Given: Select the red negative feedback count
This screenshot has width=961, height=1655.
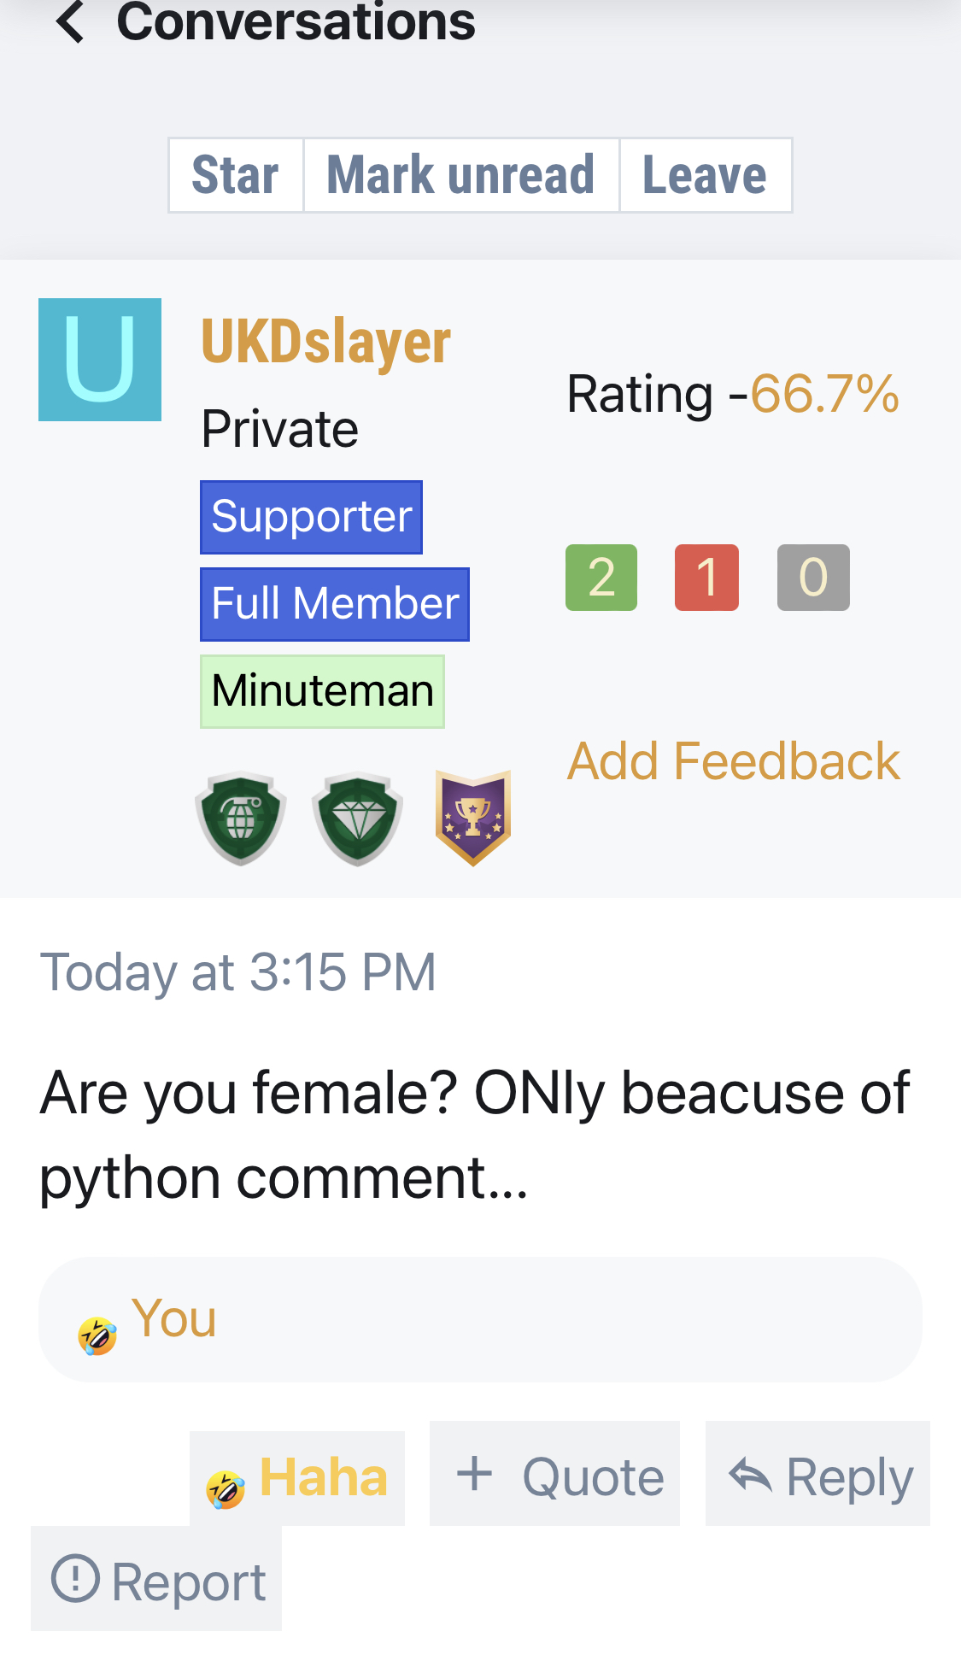Looking at the screenshot, I should click(x=706, y=578).
